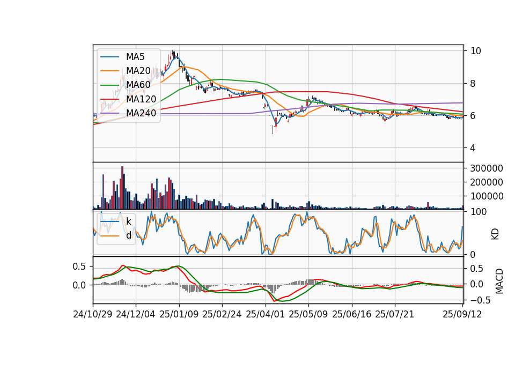The height and width of the screenshot is (370, 515).
Task: Click the tallest volume bar near 24/12
Action: [x=122, y=188]
